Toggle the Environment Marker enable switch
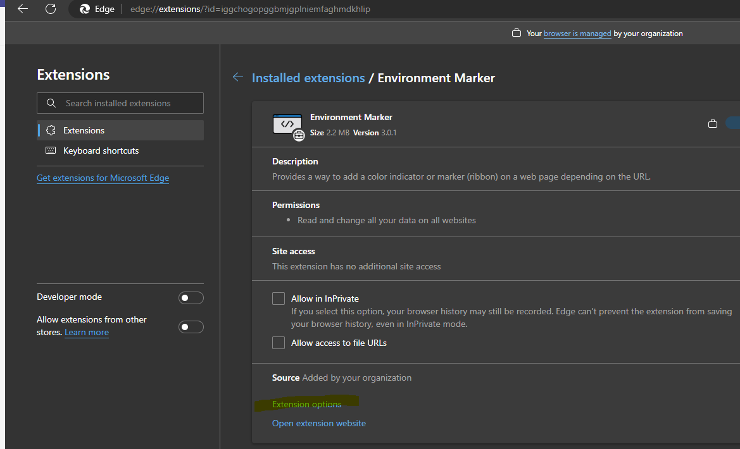740x449 pixels. tap(733, 123)
